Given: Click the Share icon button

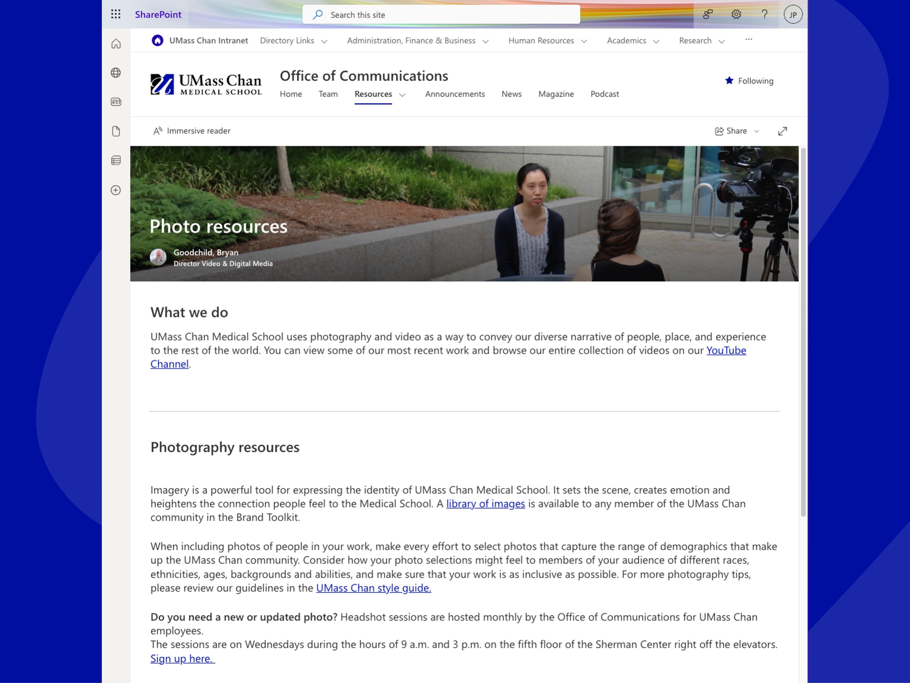Looking at the screenshot, I should [719, 131].
